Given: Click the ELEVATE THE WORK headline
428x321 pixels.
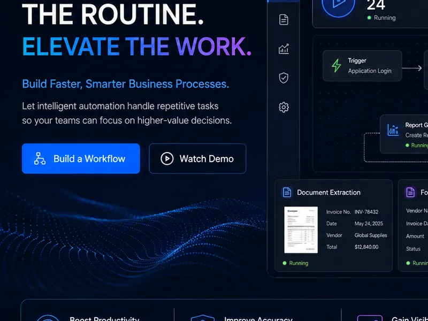Looking at the screenshot, I should click(x=137, y=46).
